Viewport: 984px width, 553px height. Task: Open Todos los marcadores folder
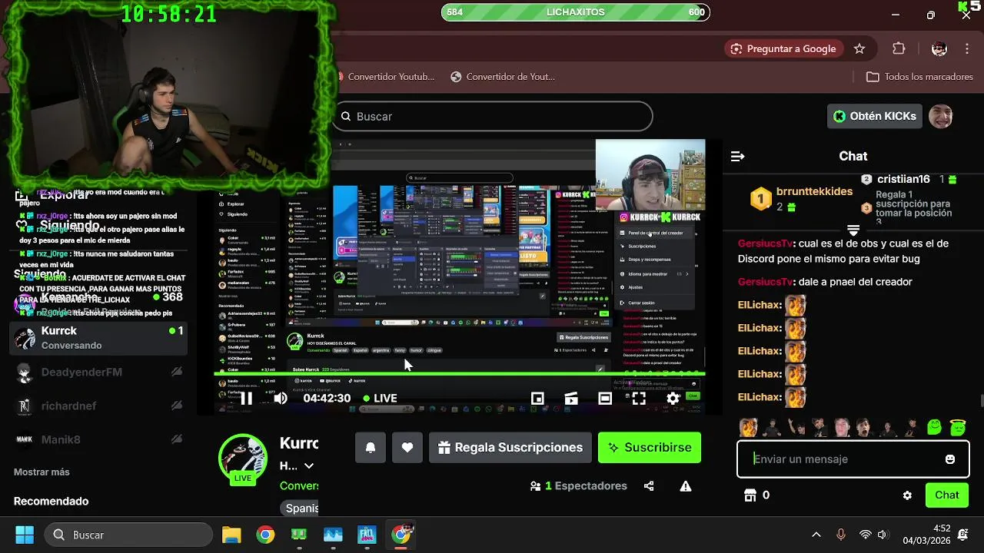pos(919,77)
